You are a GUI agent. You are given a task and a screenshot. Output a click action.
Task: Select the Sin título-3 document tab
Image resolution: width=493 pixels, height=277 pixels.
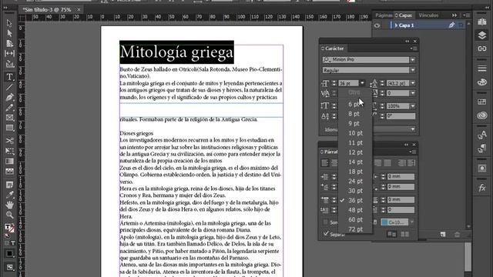point(46,10)
